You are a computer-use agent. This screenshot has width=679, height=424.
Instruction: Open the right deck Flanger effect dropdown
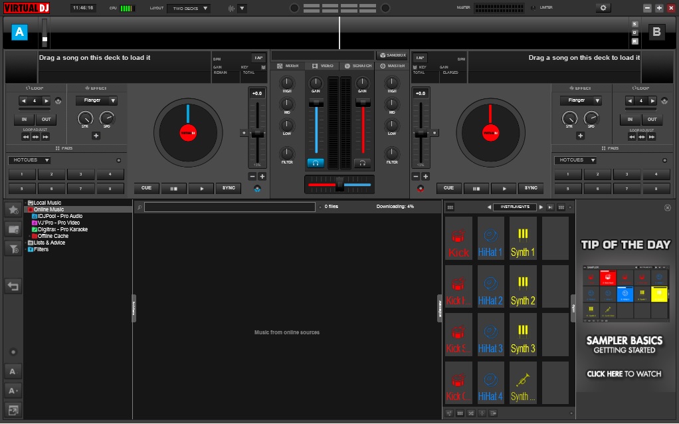point(581,100)
